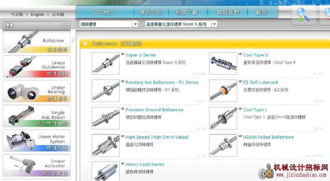330x181 pixels.
Task: Click the arrow icon beside Cool Type I
Action: pyautogui.click(x=240, y=109)
